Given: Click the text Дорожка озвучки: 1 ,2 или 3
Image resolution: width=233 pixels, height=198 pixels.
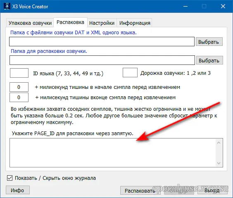Looking at the screenshot, I should (176, 73).
